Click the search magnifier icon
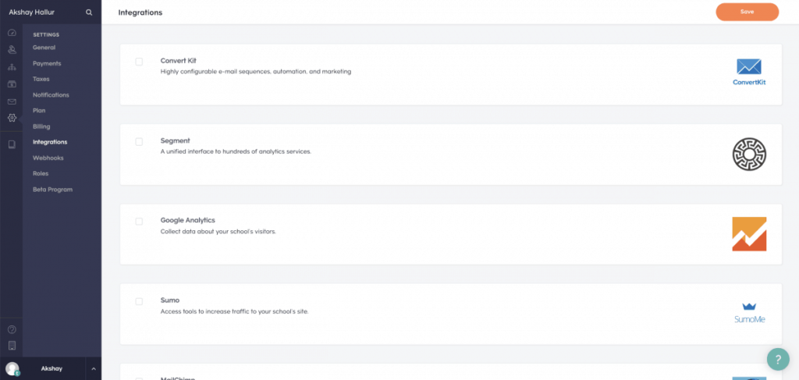Image resolution: width=799 pixels, height=380 pixels. pos(89,12)
